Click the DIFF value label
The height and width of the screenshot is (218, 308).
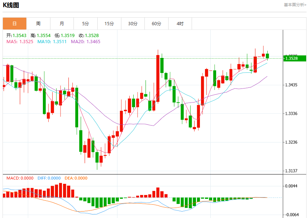(49, 178)
